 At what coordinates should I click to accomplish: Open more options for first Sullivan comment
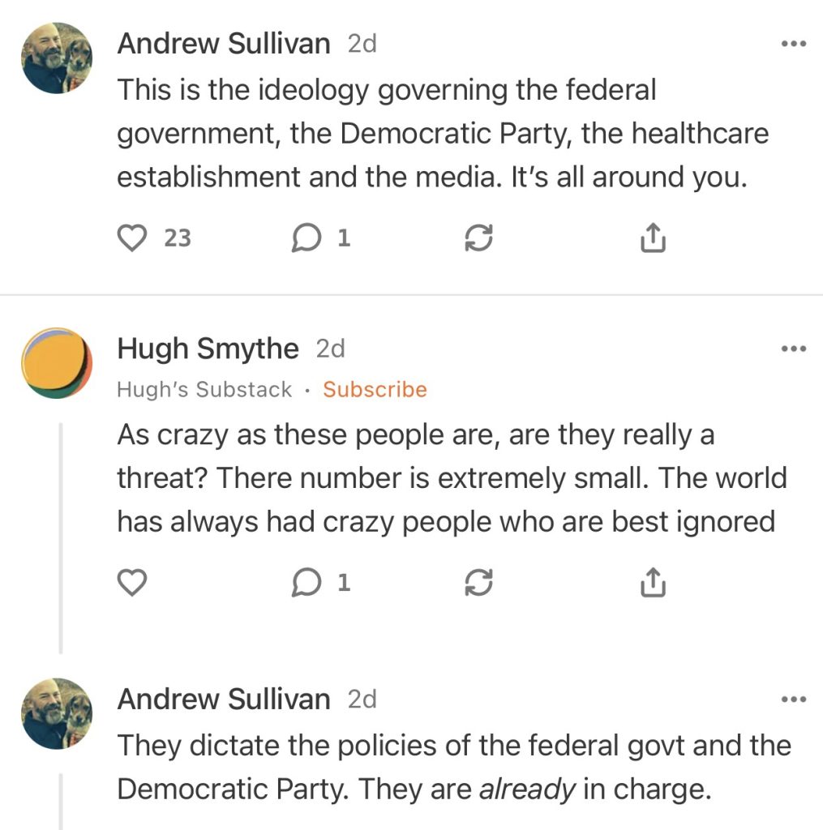793,44
